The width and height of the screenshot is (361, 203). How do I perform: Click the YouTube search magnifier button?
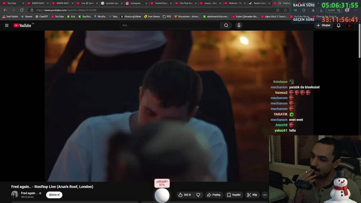click(x=226, y=25)
